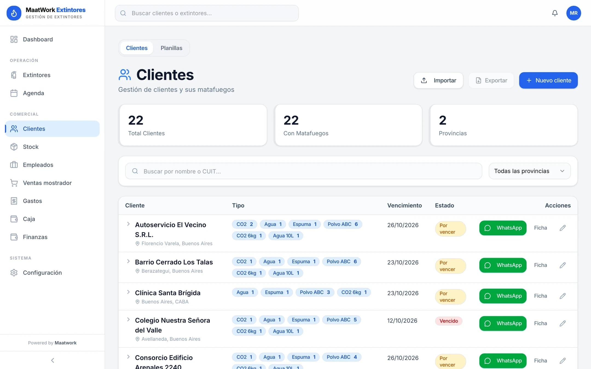This screenshot has height=369, width=591.
Task: Open Ficha for Colegio Nuestra Señora del Valle
Action: pyautogui.click(x=540, y=323)
